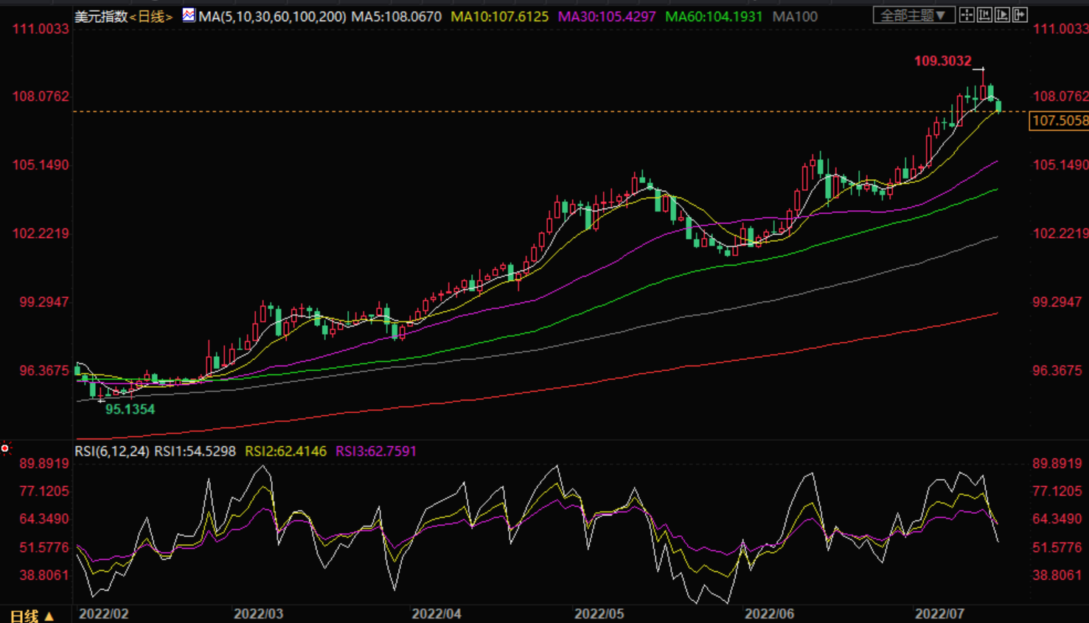Click the 2022/05 date on time axis
Viewport: 1089px width, 623px height.
pyautogui.click(x=599, y=613)
